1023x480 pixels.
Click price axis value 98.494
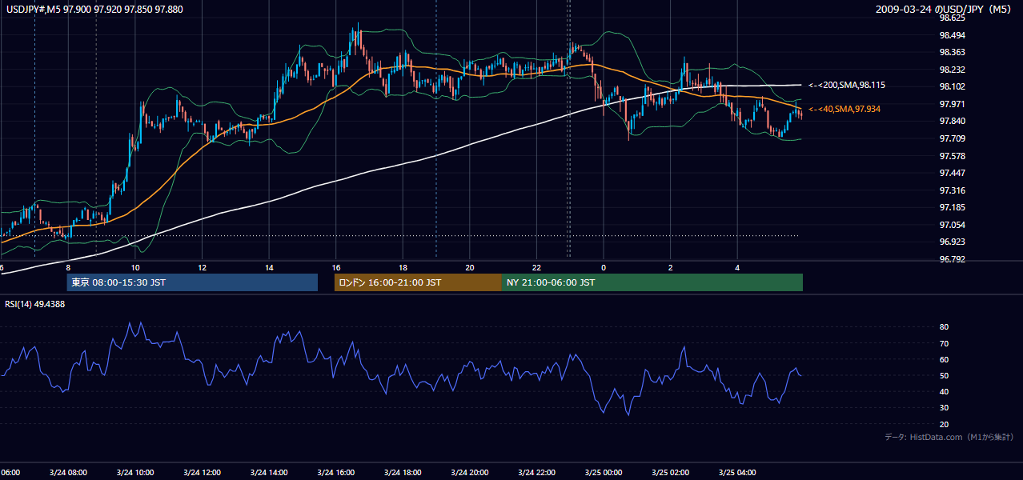click(x=952, y=35)
